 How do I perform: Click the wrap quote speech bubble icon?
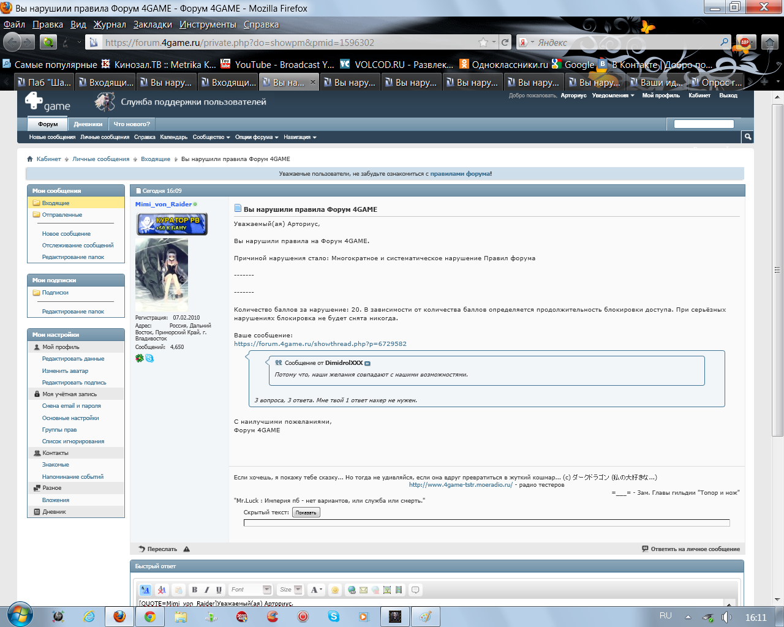(x=415, y=590)
